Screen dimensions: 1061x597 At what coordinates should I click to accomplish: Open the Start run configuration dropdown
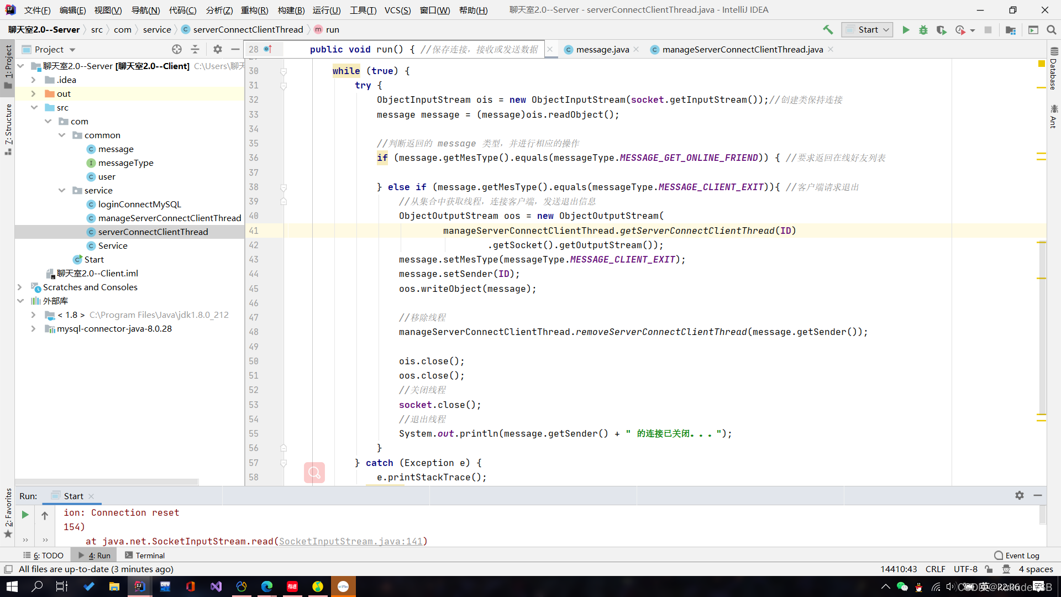[x=868, y=30]
